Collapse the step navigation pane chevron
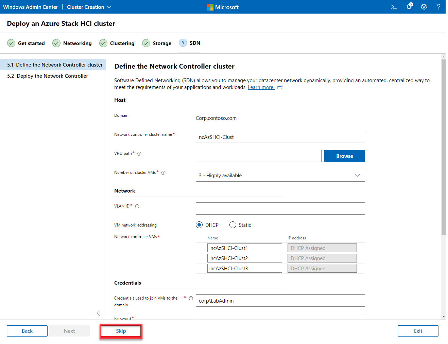 tap(99, 313)
